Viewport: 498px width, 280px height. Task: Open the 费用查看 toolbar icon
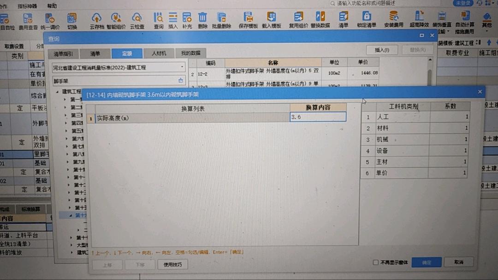point(28,21)
